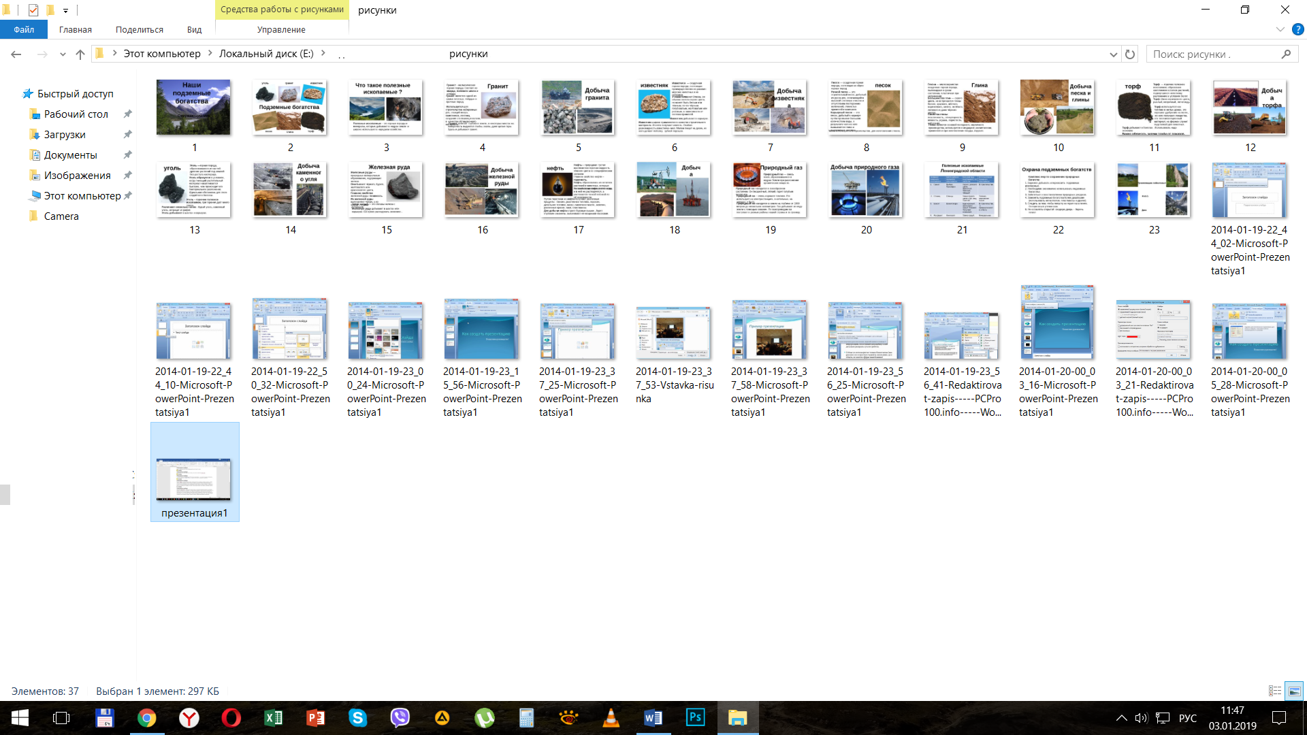
Task: Open the address bar history dropdown
Action: click(x=1114, y=54)
